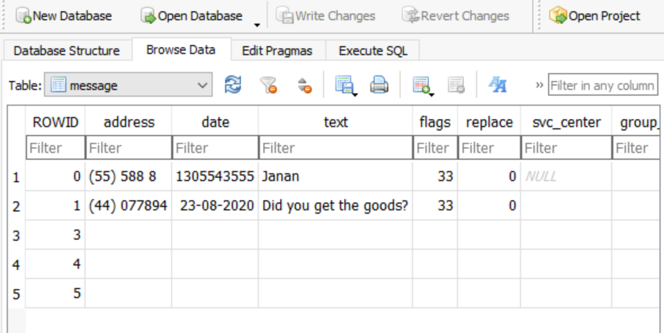Click the svc_center filter field
This screenshot has width=664, height=333.
click(x=566, y=148)
